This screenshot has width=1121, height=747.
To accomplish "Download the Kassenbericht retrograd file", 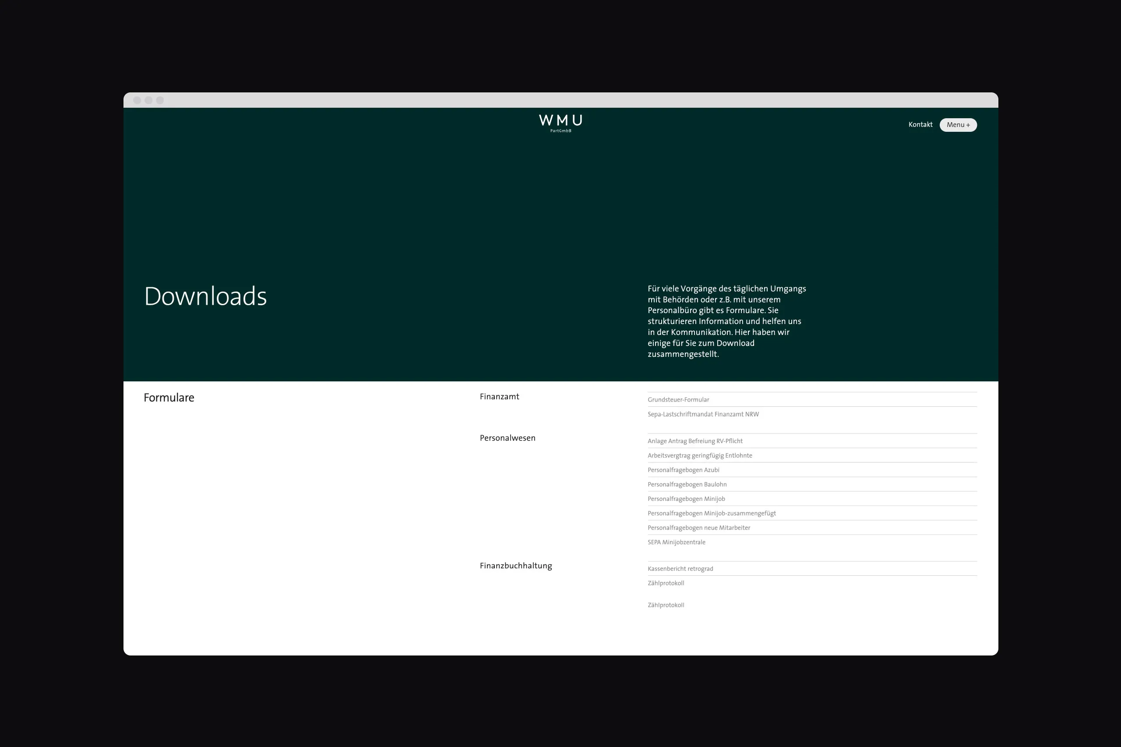I will [680, 569].
